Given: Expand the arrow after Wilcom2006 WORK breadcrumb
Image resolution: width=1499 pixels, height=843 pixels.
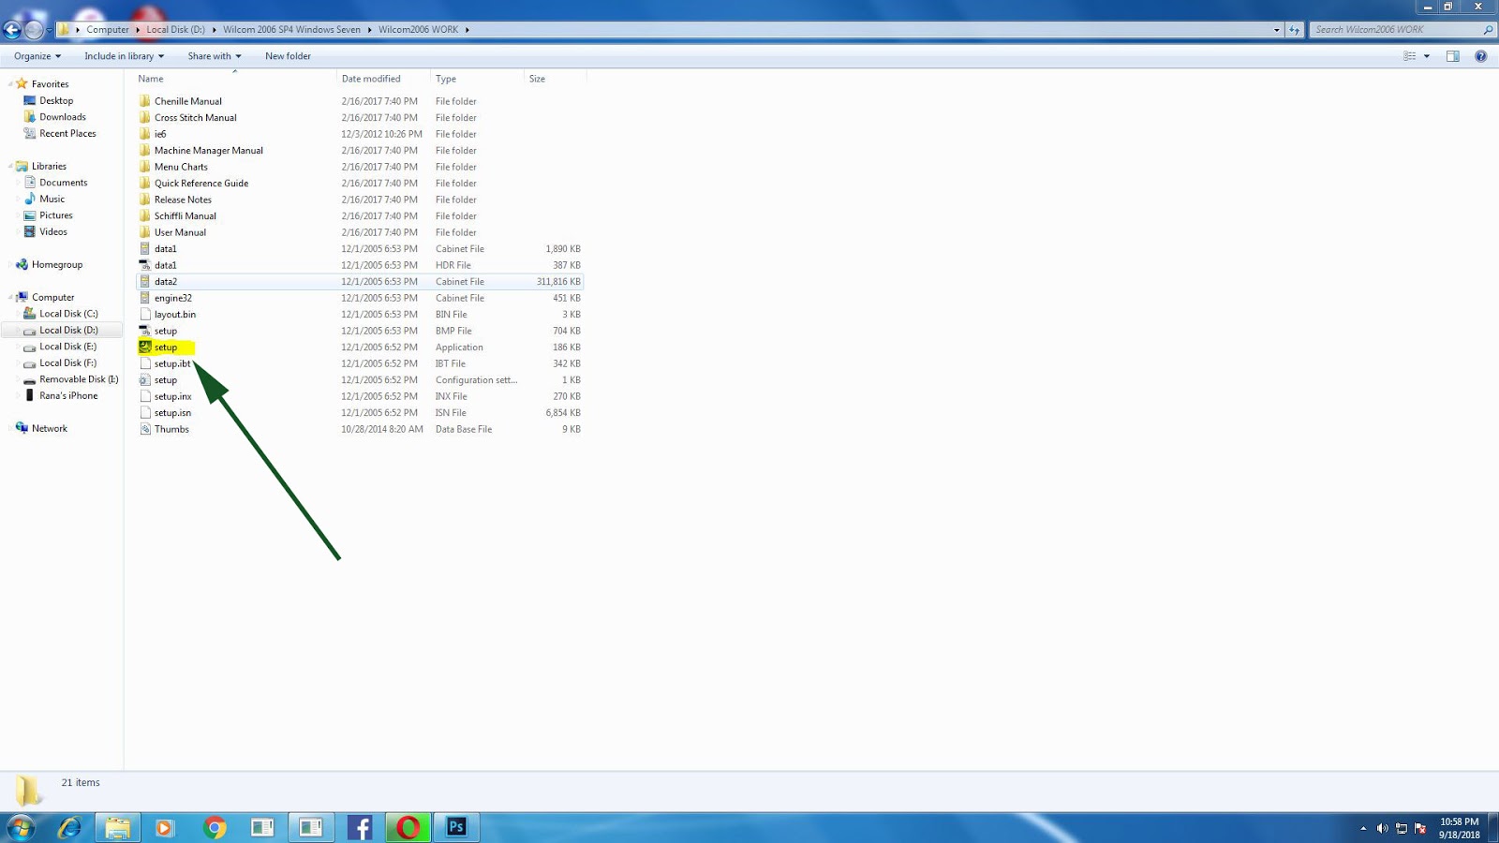Looking at the screenshot, I should (x=468, y=30).
